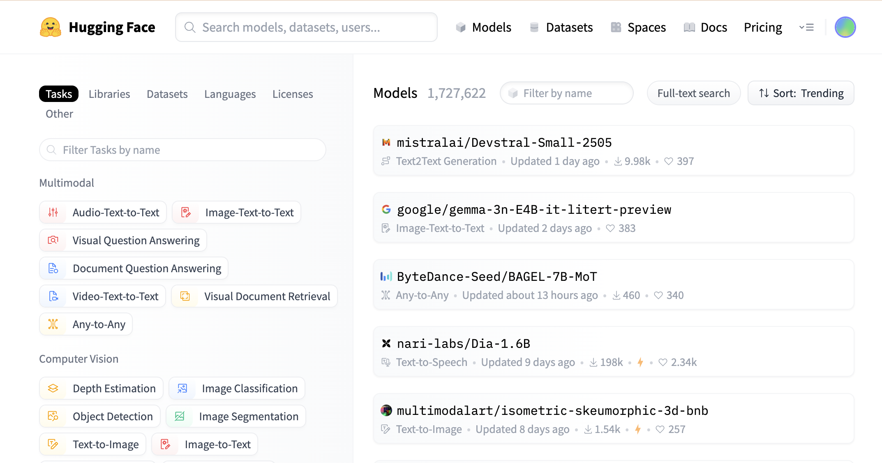
Task: Select the Tasks filter tab
Action: pyautogui.click(x=59, y=94)
